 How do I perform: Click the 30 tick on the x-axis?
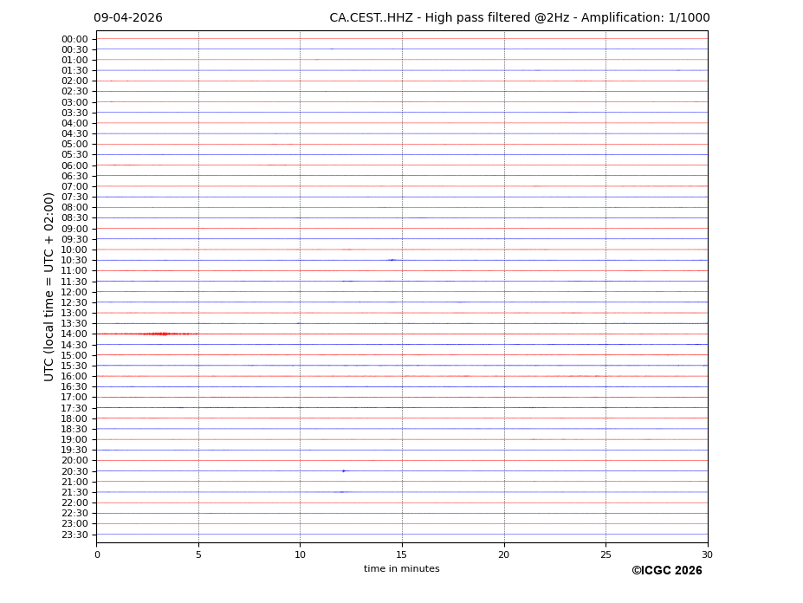707,554
